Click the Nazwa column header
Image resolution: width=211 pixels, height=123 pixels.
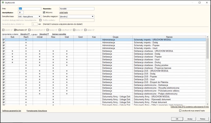[169, 37]
